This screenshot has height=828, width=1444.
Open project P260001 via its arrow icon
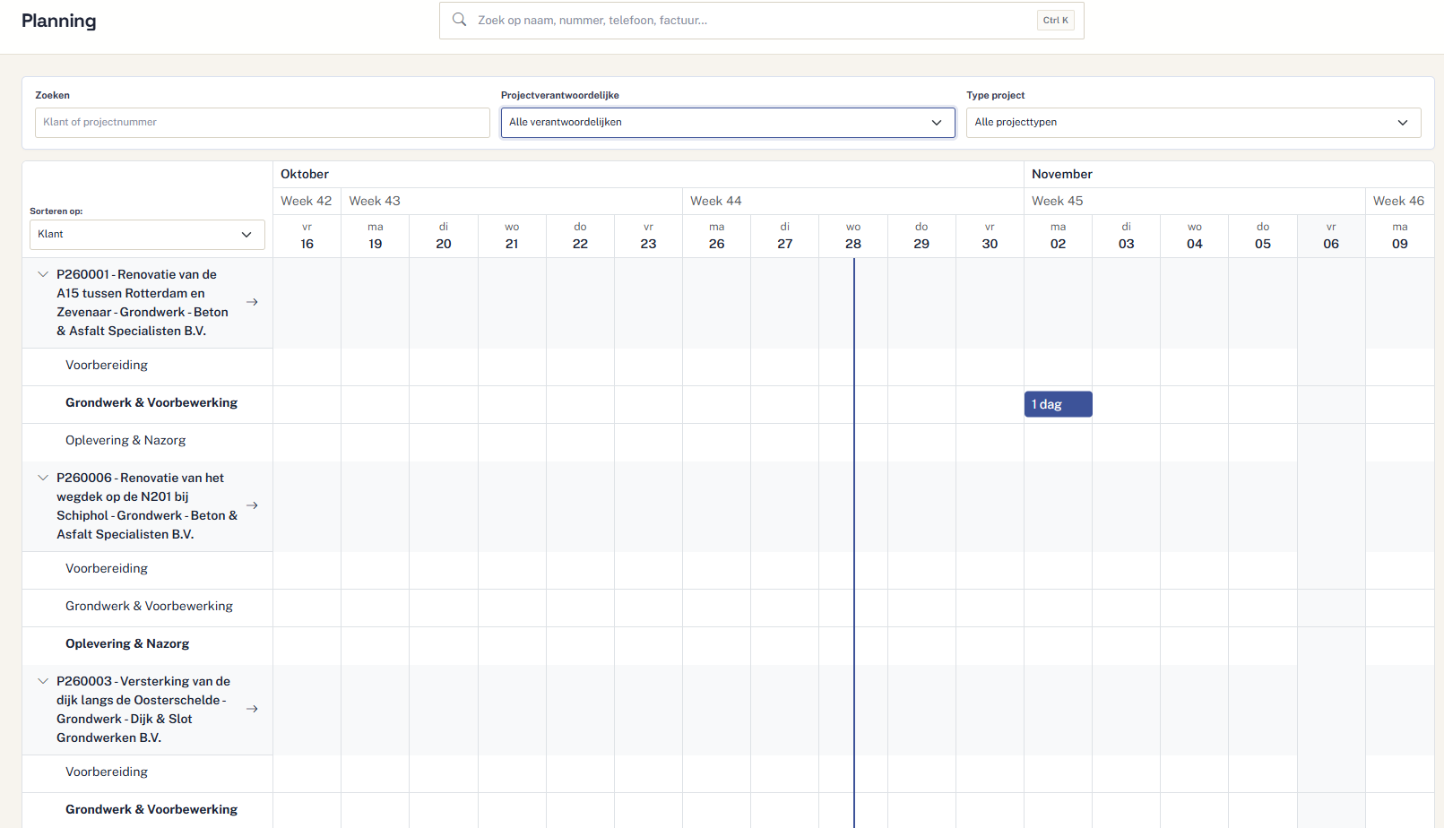253,302
